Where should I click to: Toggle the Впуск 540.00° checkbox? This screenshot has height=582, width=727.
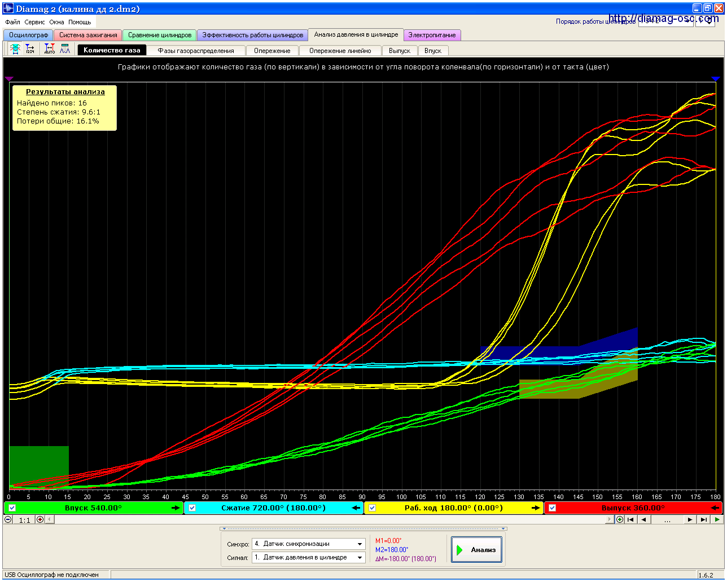12,508
